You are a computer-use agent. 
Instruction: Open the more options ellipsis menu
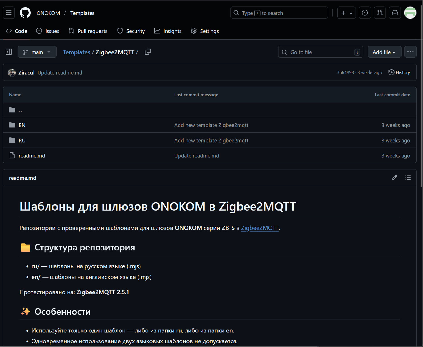(x=410, y=52)
